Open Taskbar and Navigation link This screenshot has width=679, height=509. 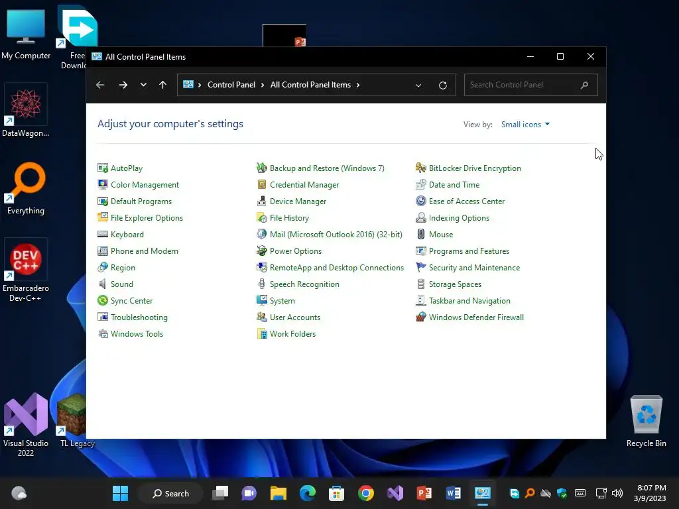[x=469, y=300]
